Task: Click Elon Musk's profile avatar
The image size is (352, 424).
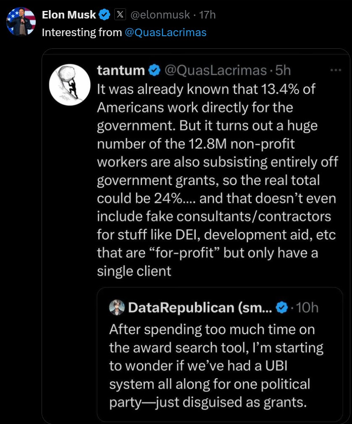Action: click(x=21, y=21)
